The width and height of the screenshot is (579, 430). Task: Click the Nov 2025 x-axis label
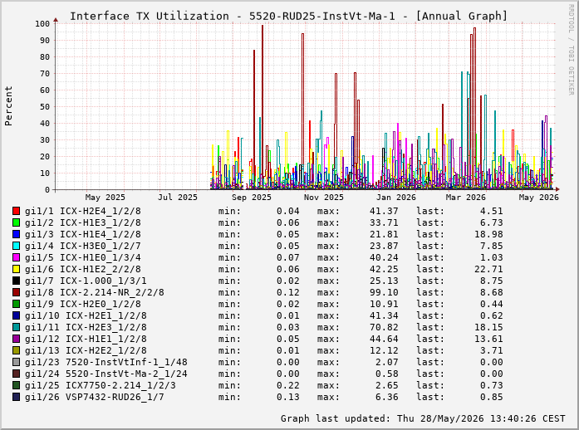(324, 198)
